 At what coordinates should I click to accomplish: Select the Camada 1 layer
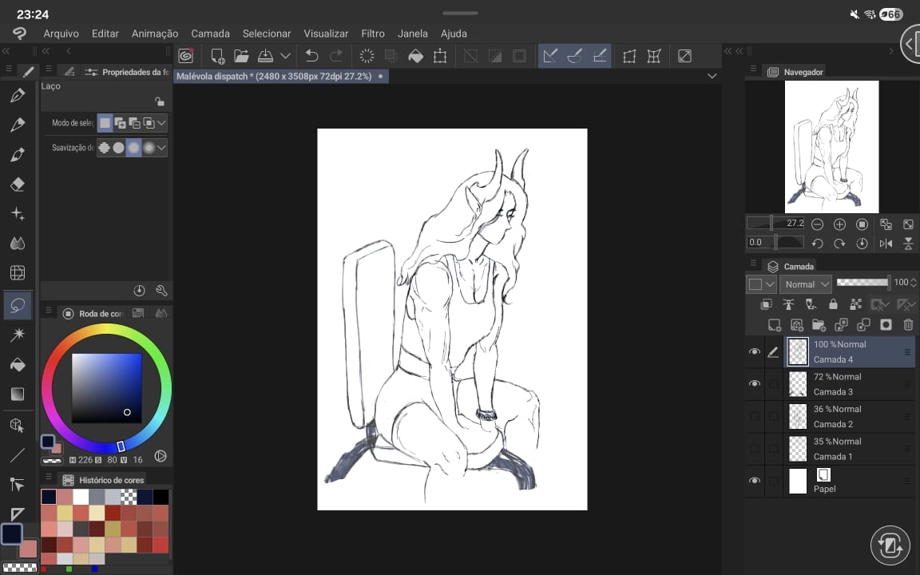point(847,449)
